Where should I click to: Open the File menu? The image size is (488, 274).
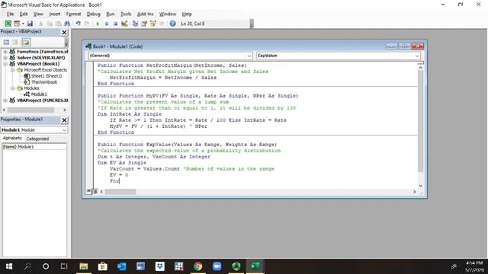click(x=10, y=14)
